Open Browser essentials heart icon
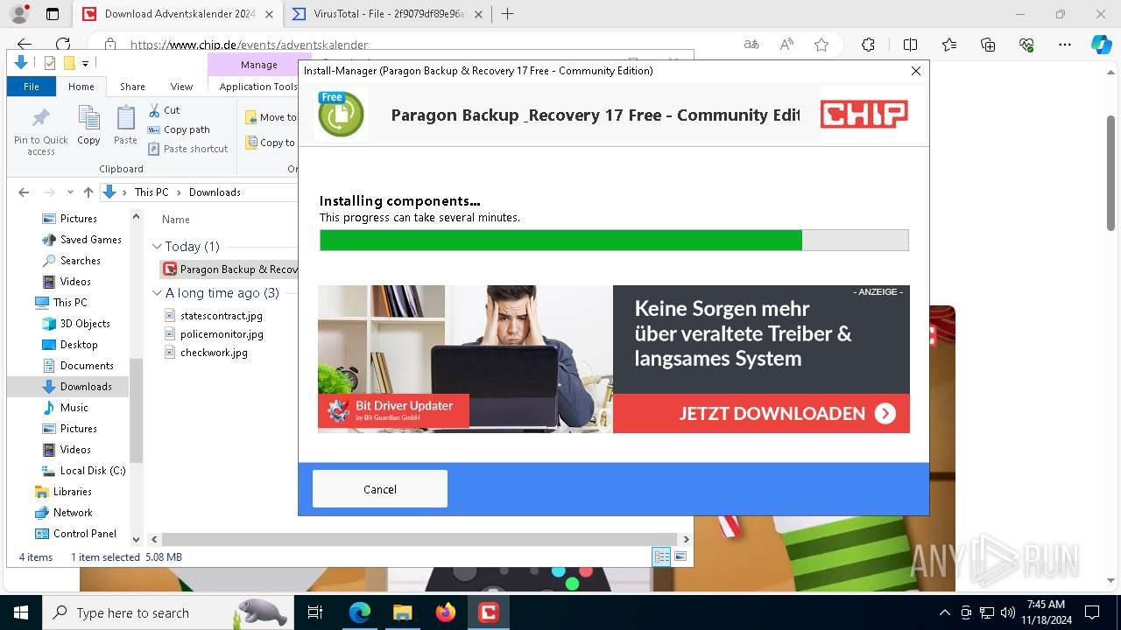The height and width of the screenshot is (630, 1121). (x=1026, y=45)
